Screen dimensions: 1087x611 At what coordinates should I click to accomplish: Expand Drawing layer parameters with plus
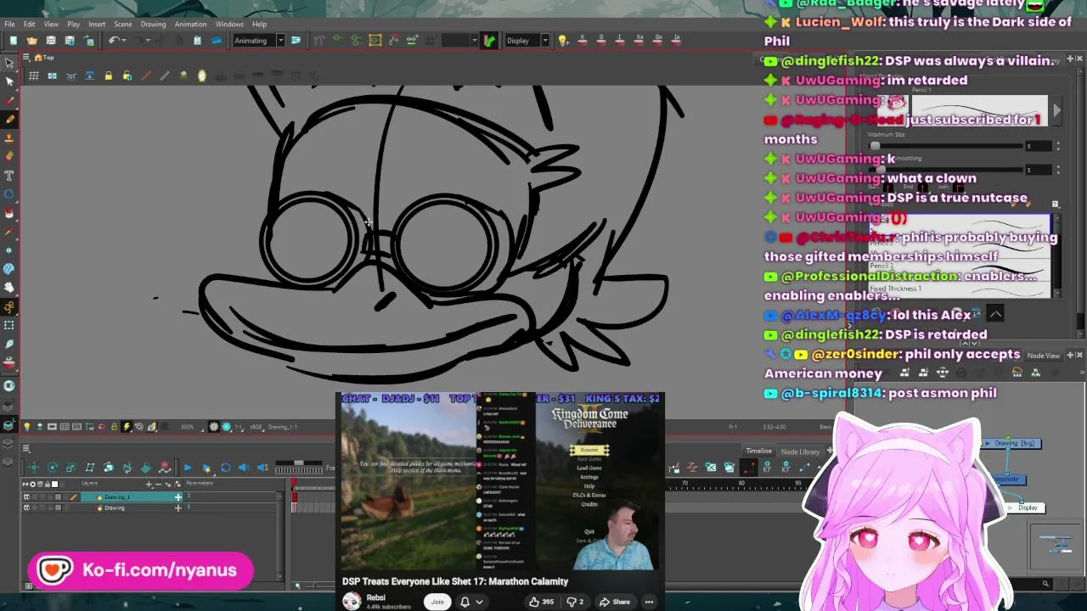pos(177,508)
